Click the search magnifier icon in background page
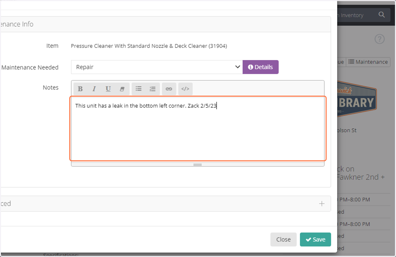396x257 pixels. 381,15
